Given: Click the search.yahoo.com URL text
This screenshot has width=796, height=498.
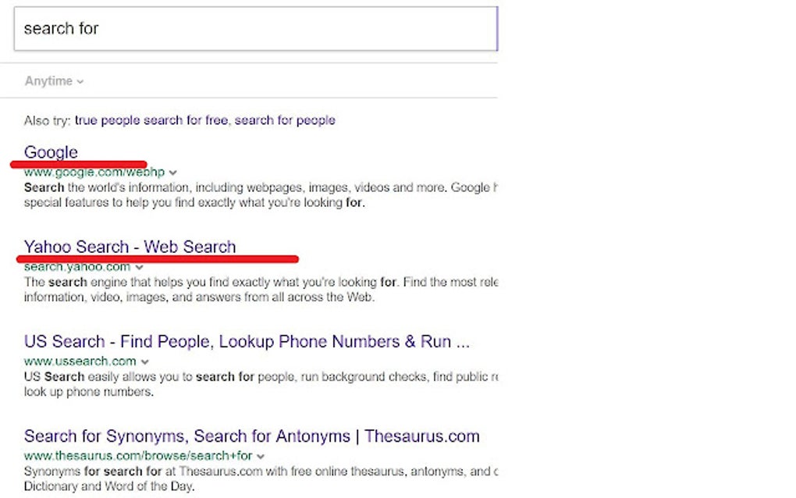Looking at the screenshot, I should click(78, 266).
